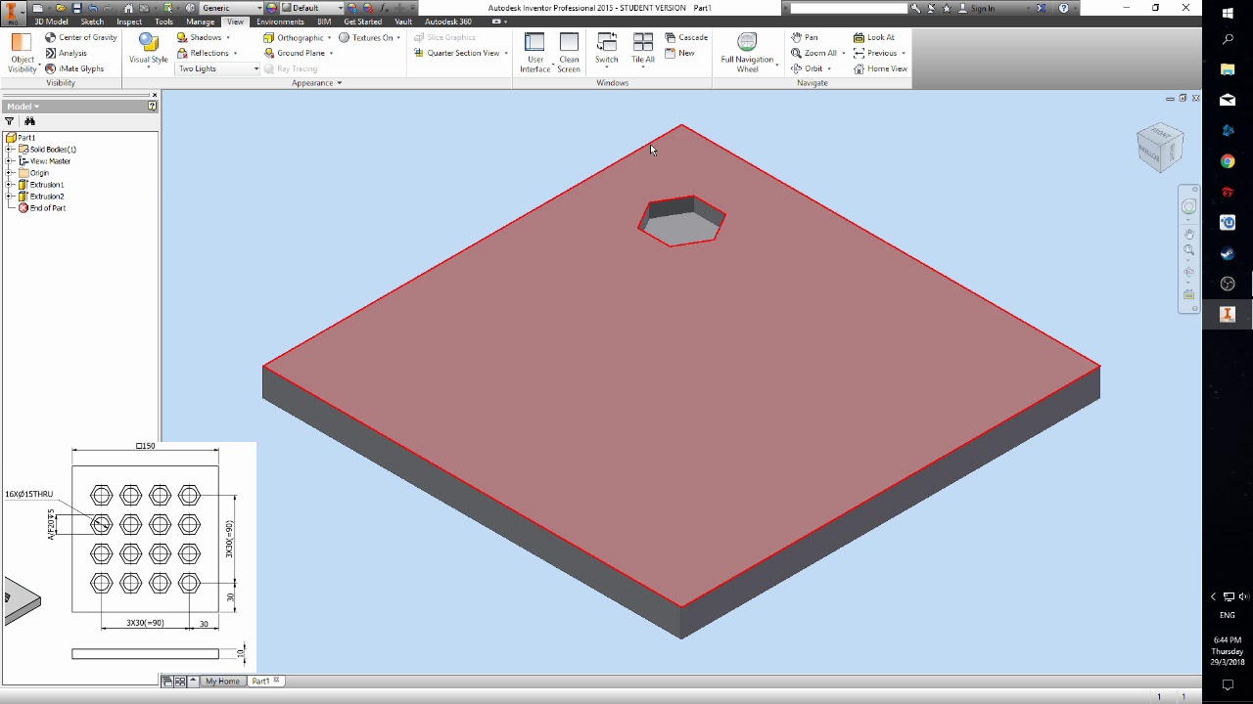The height and width of the screenshot is (704, 1253).
Task: Open the My Home document tab
Action: (222, 681)
